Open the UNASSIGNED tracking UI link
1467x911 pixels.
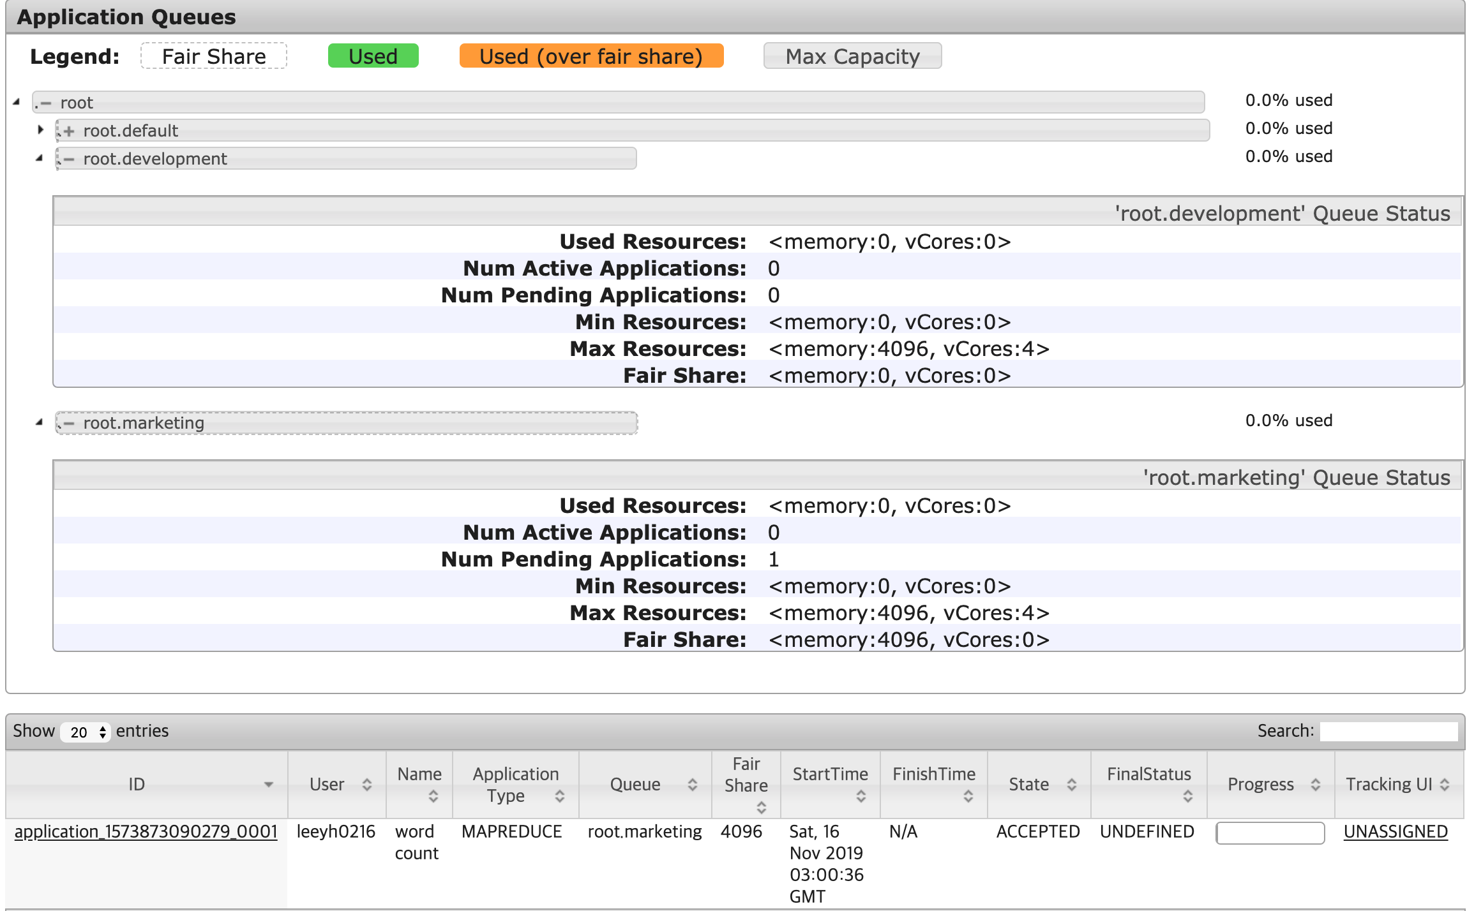[1395, 832]
